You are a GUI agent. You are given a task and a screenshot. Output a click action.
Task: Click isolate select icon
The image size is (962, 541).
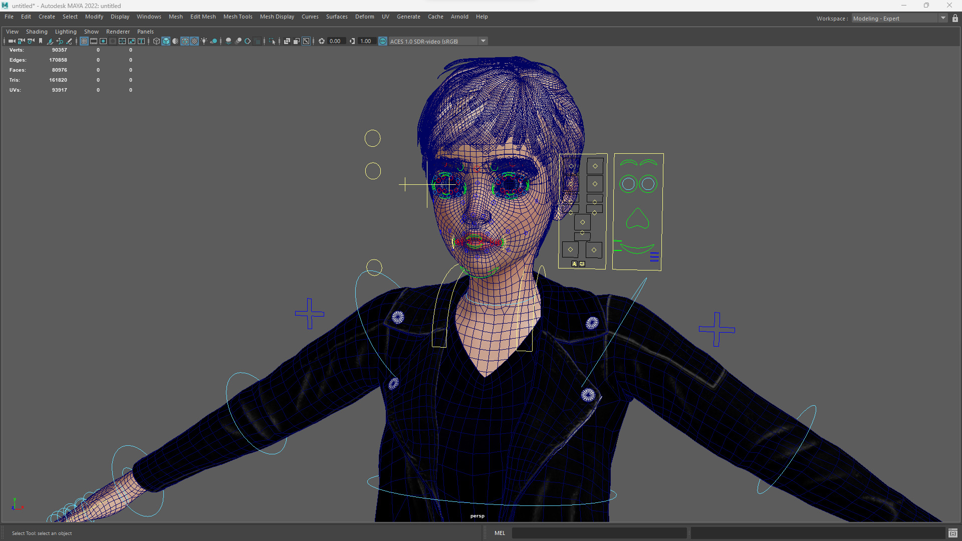pyautogui.click(x=272, y=41)
